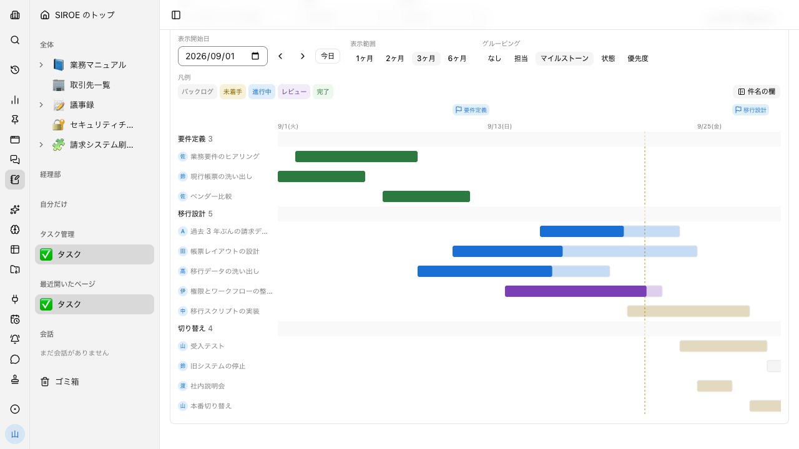Click the 進行中 legend chip
Screen dimensions: 799x449
click(x=262, y=92)
